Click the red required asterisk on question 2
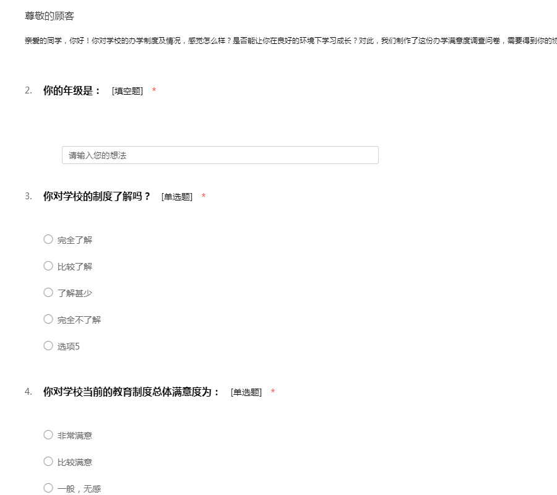Image resolution: width=557 pixels, height=495 pixels. point(154,92)
